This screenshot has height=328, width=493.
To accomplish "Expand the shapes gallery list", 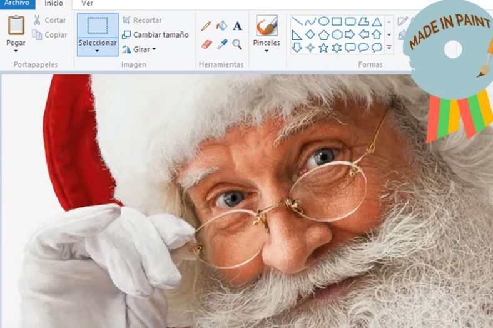I will coord(389,48).
